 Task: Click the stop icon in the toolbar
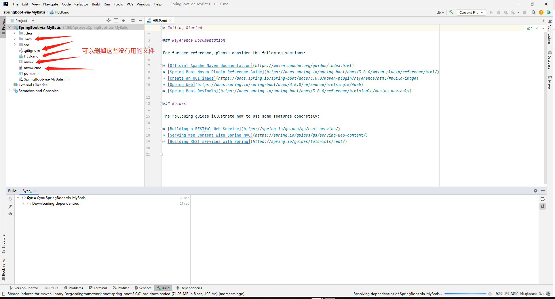(524, 12)
